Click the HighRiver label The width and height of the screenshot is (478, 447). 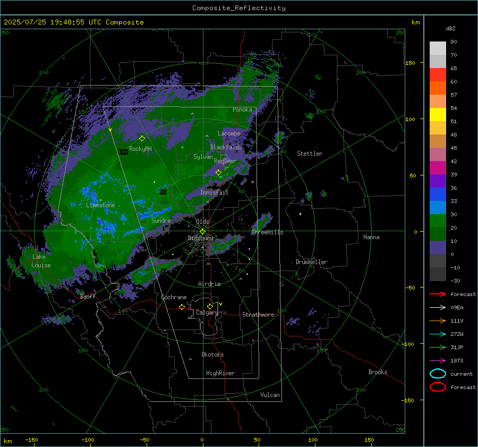pos(220,373)
